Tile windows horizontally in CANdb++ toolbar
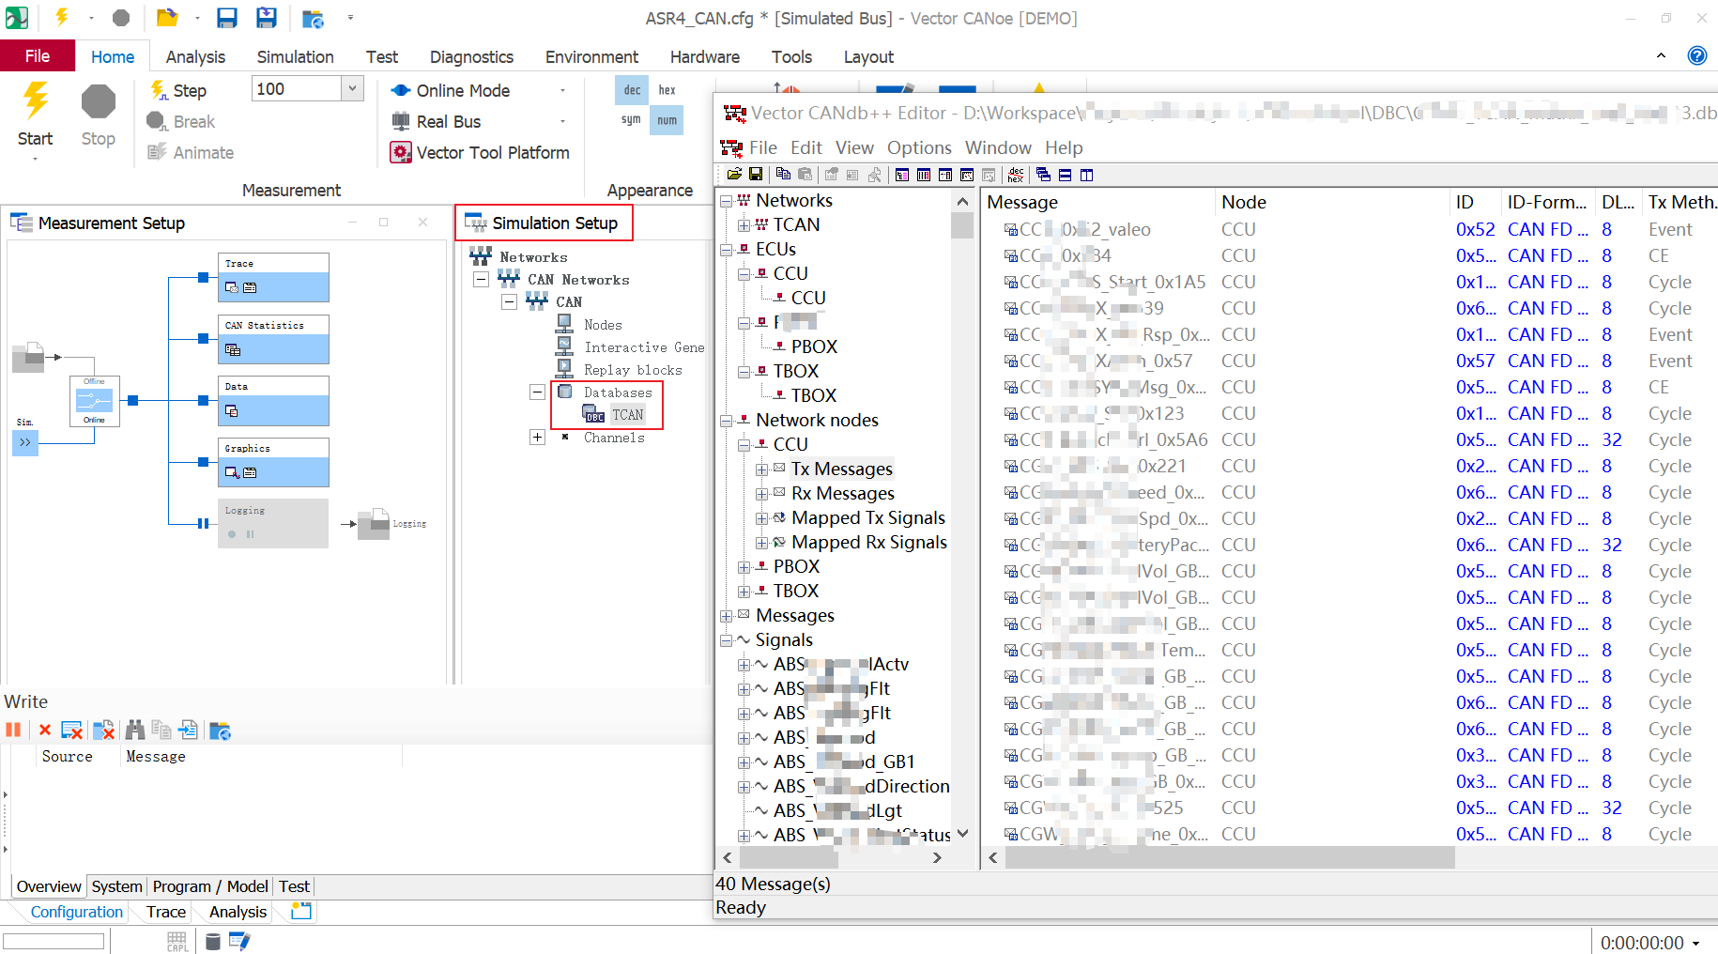 (x=1065, y=175)
